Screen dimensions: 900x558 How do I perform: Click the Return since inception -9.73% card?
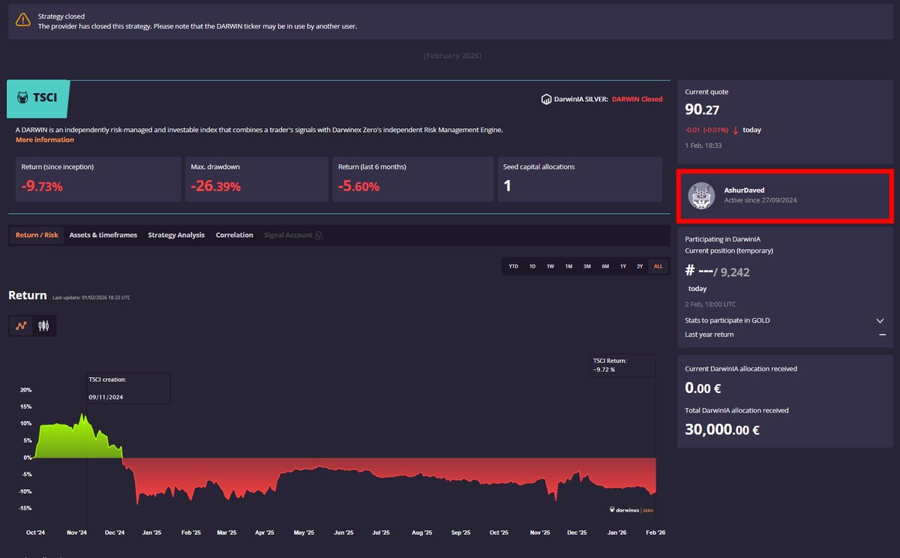(98, 179)
